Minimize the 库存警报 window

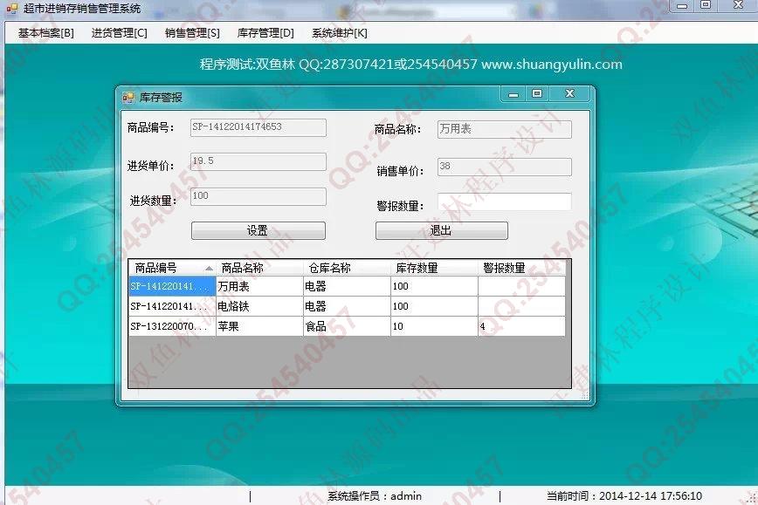(513, 94)
